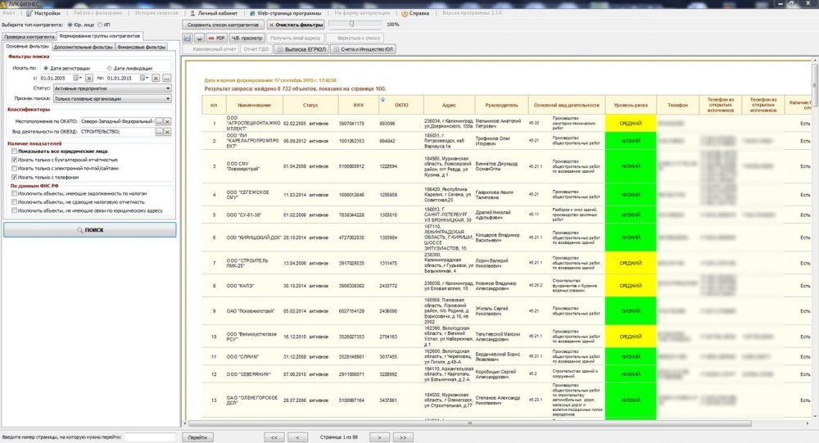819x443 pixels.
Task: Browse ОКАТО location with ellipsis button
Action: coord(160,121)
